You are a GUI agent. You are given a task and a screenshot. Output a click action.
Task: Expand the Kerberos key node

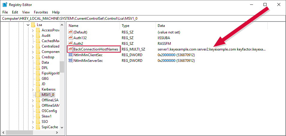tap(33, 89)
